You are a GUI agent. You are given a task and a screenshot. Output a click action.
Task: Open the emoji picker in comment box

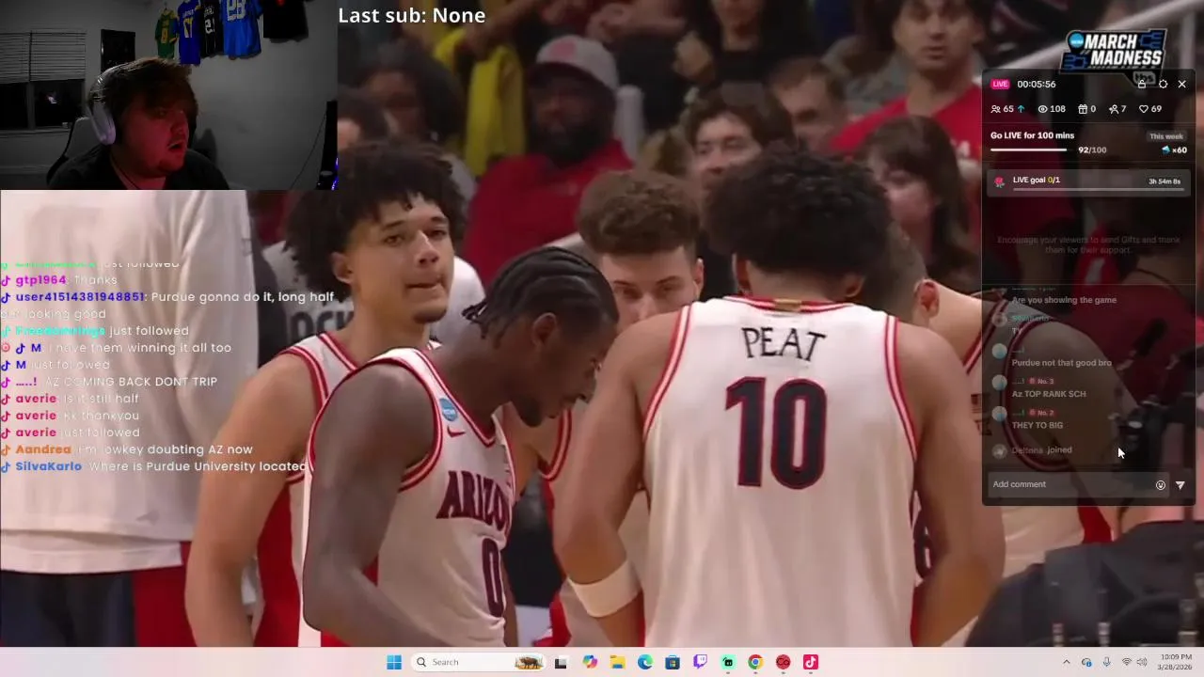coord(1160,485)
